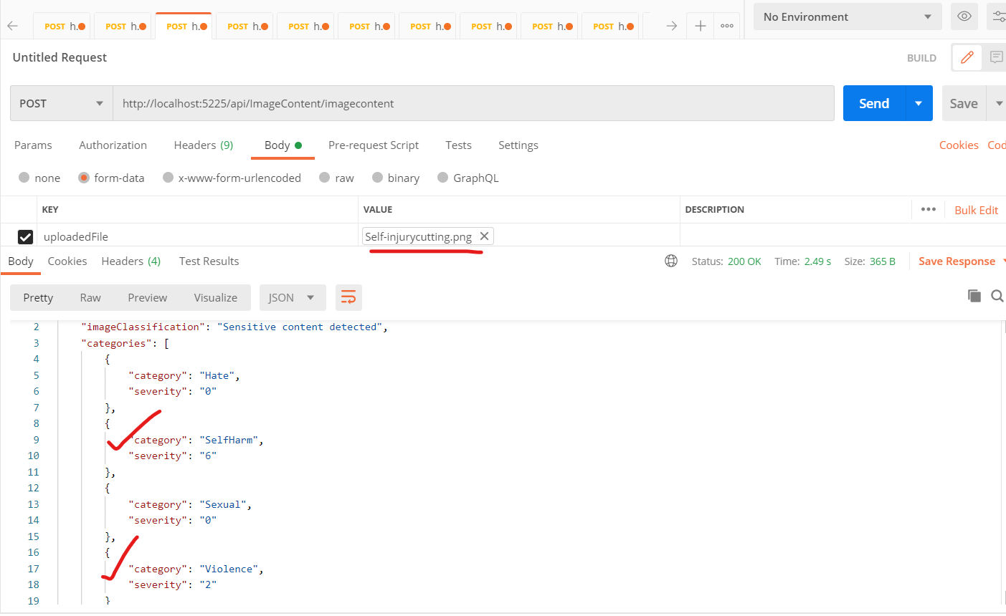Select the Pretty response view
This screenshot has width=1006, height=616.
click(38, 297)
